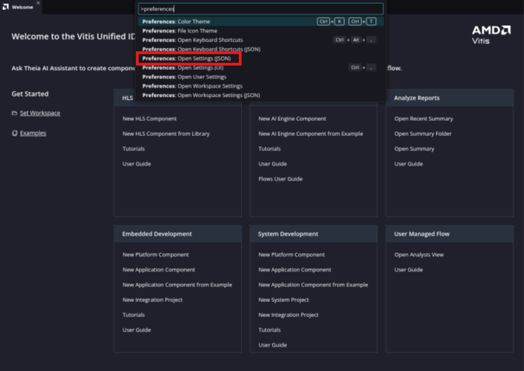
Task: Open the Examples link
Action: [33, 133]
